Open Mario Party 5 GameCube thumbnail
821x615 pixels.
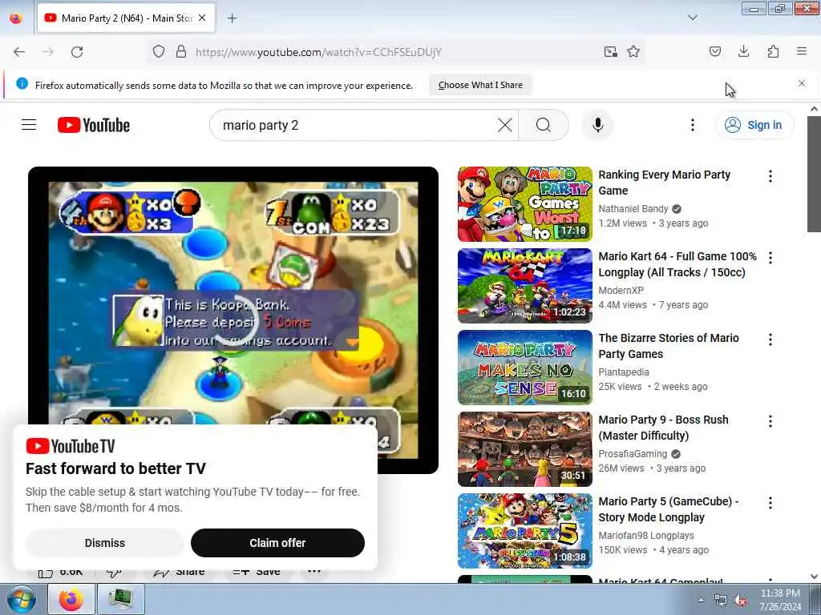pos(524,531)
